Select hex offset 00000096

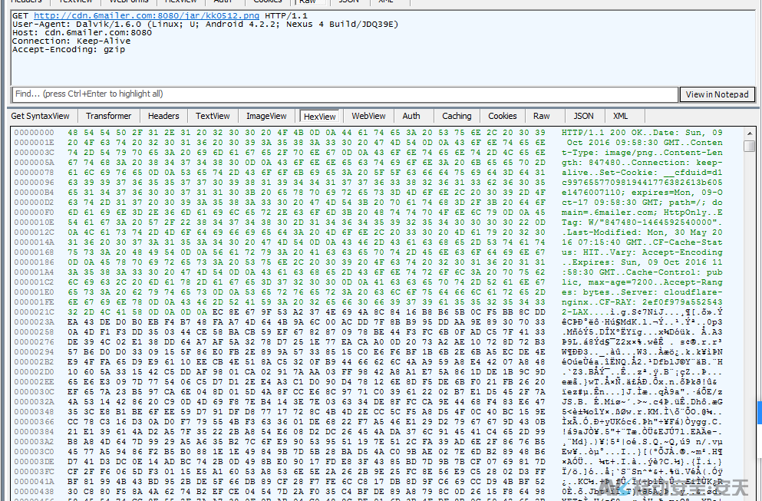point(34,183)
